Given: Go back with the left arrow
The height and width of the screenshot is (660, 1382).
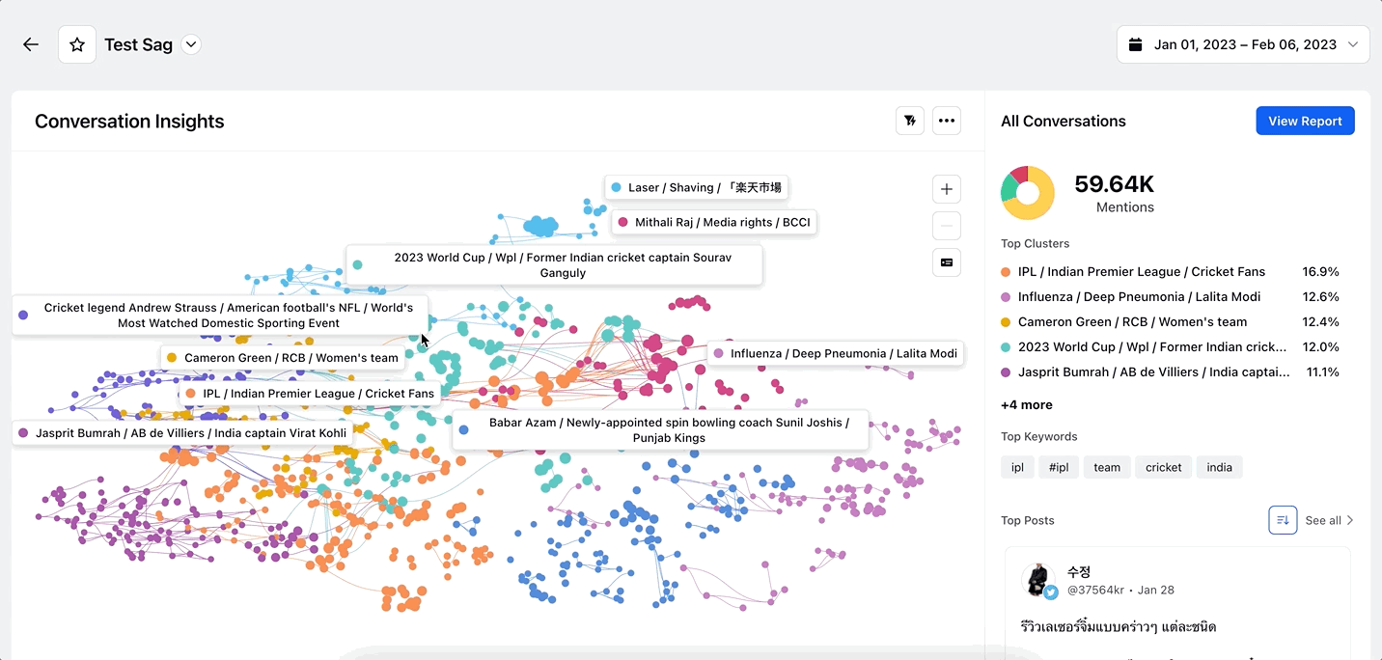Looking at the screenshot, I should click(x=31, y=44).
